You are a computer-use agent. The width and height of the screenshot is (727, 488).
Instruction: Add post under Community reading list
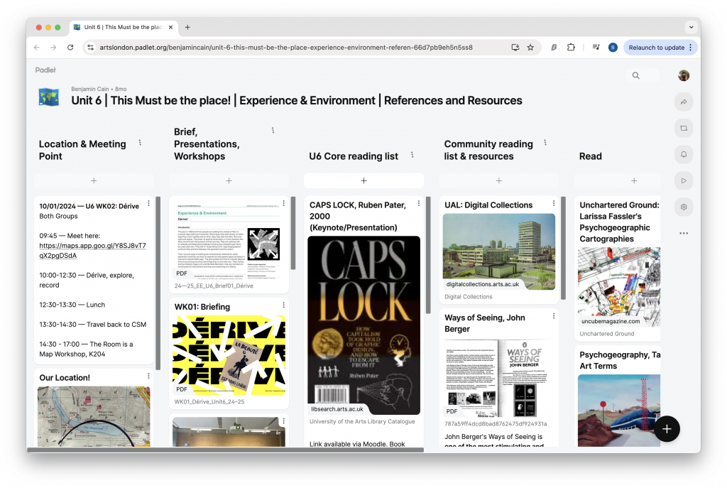coord(499,181)
